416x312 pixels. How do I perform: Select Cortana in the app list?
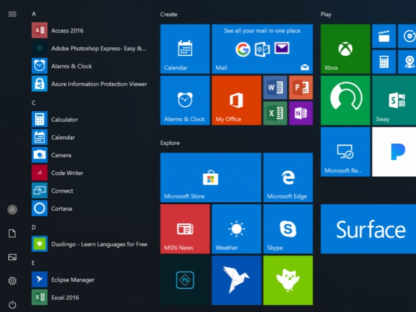pos(61,209)
